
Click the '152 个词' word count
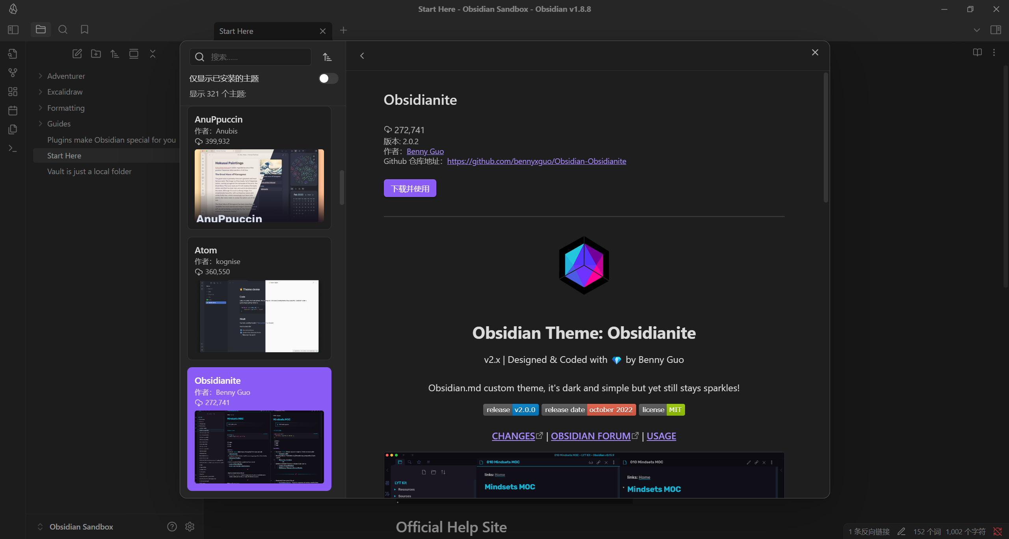(927, 532)
